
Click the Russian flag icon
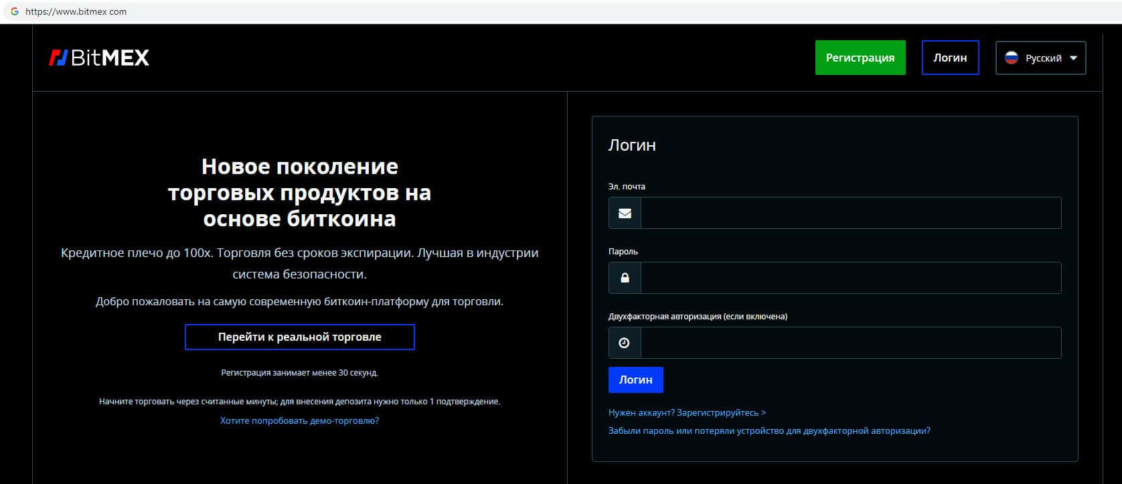[1011, 58]
